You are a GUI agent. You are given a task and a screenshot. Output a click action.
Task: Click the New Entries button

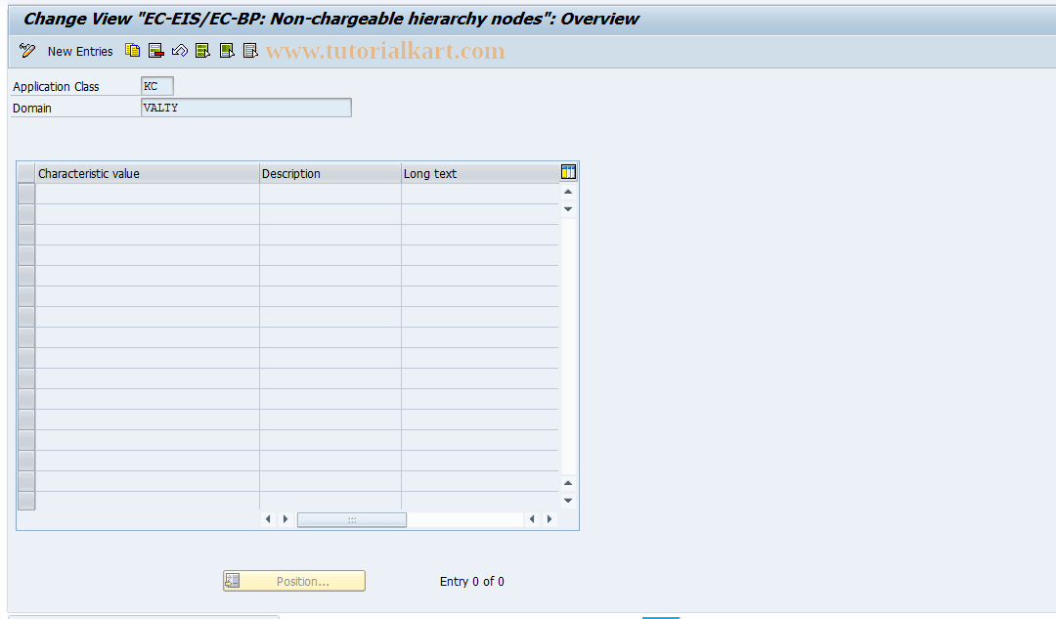(x=79, y=51)
